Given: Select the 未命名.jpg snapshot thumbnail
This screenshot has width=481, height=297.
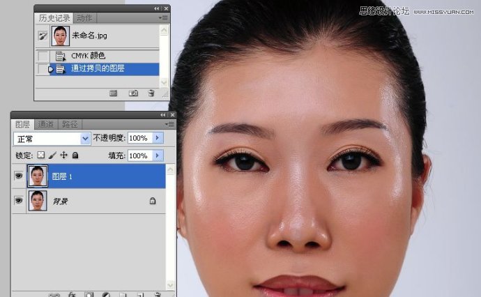Looking at the screenshot, I should click(x=61, y=36).
